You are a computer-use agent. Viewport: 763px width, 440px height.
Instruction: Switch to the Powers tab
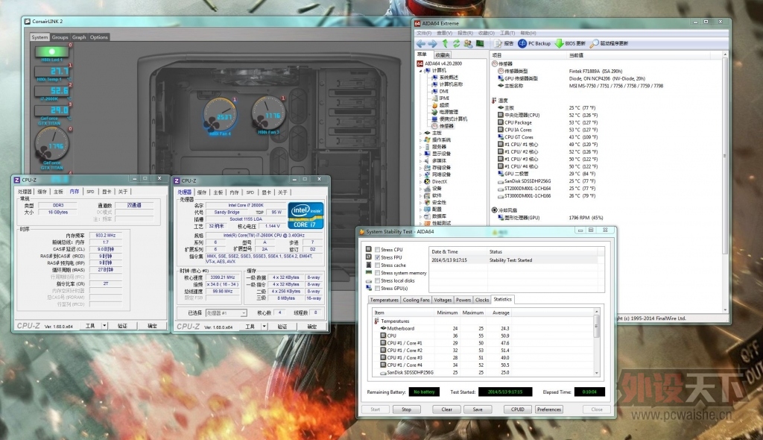tap(463, 300)
